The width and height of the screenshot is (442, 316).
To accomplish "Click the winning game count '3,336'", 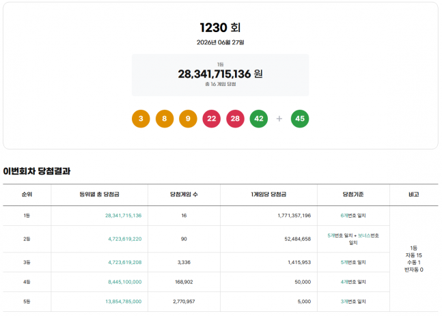I will point(184,262).
